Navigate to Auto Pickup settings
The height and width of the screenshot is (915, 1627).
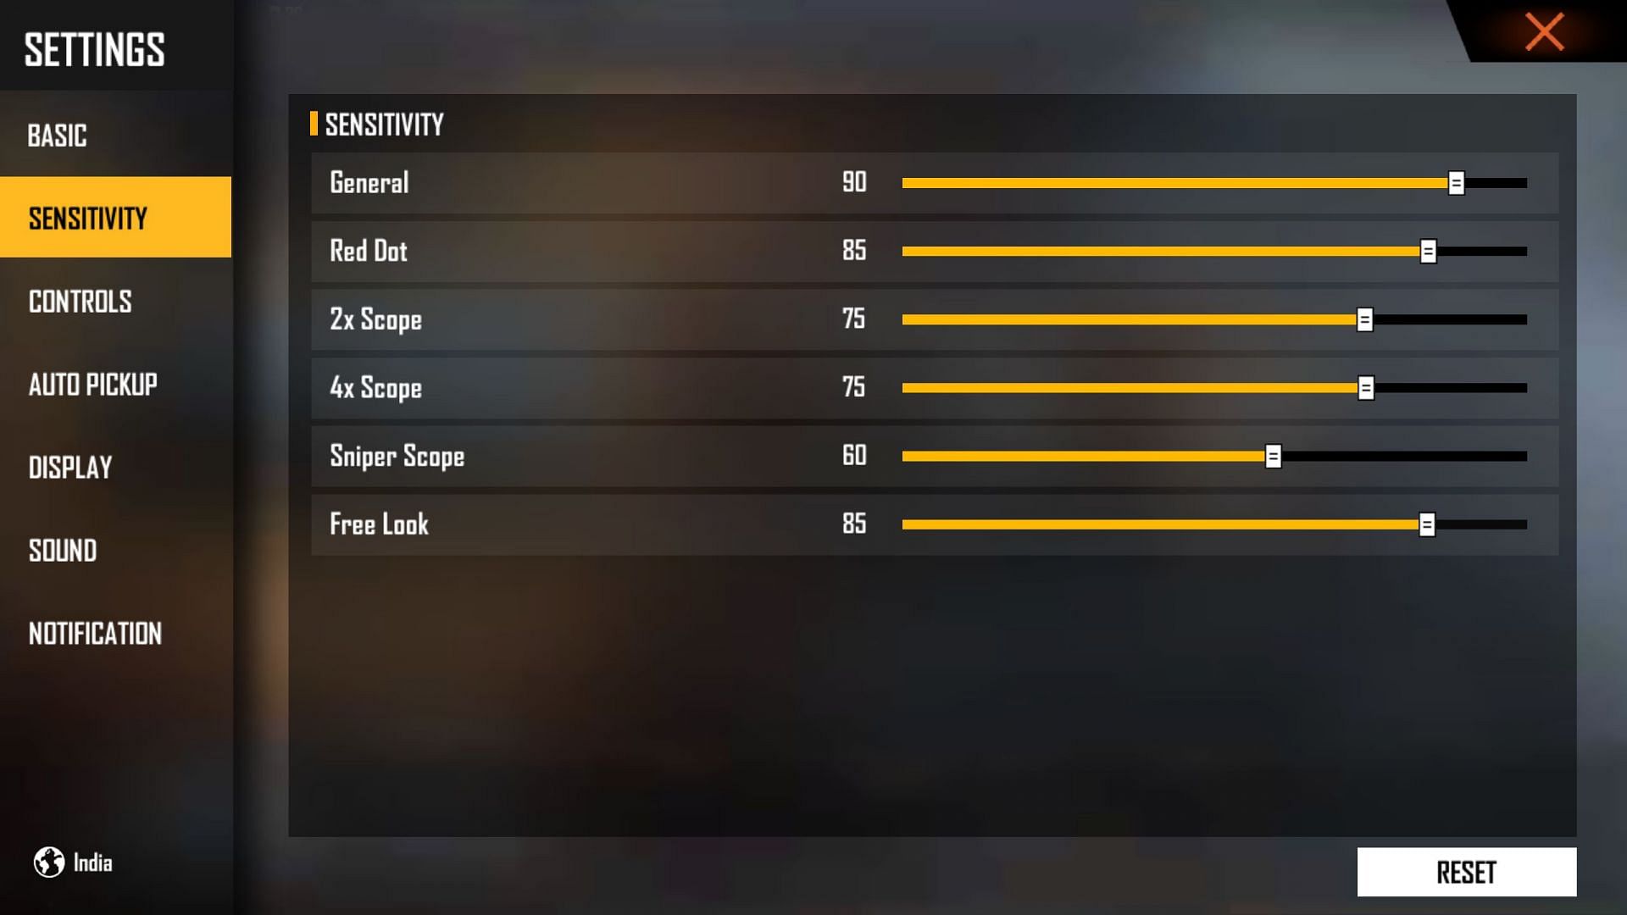(x=92, y=385)
